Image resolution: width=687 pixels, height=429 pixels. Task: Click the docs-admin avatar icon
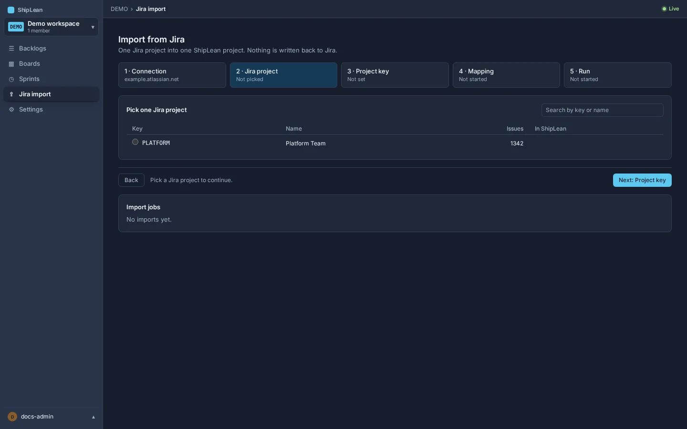pyautogui.click(x=12, y=417)
